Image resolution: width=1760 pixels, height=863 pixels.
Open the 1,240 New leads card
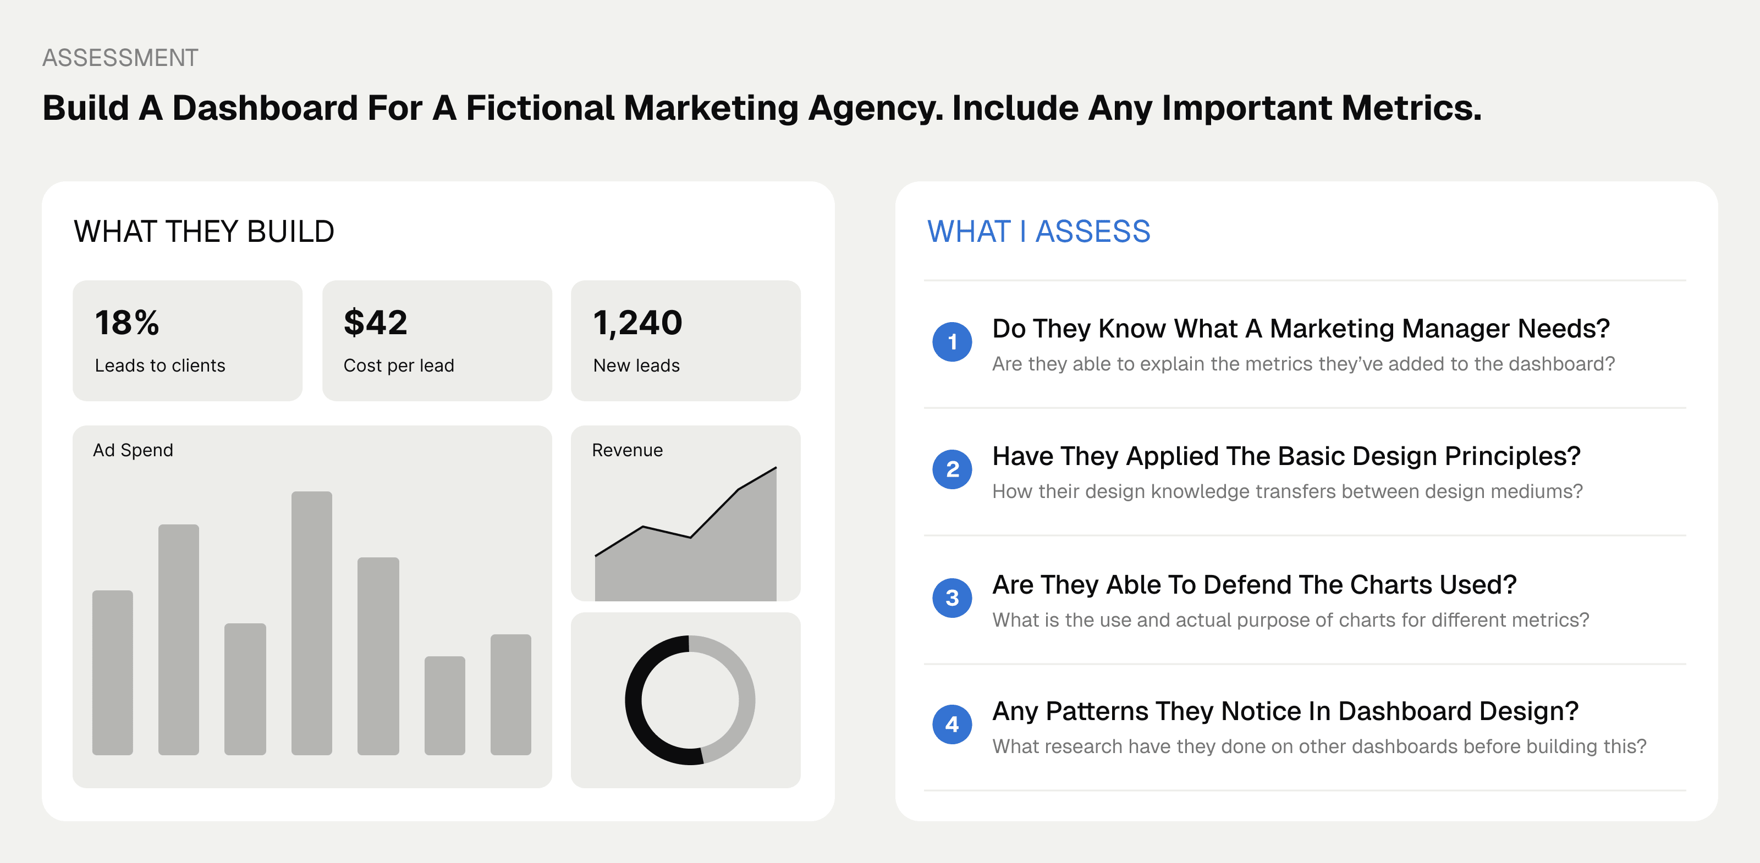685,340
